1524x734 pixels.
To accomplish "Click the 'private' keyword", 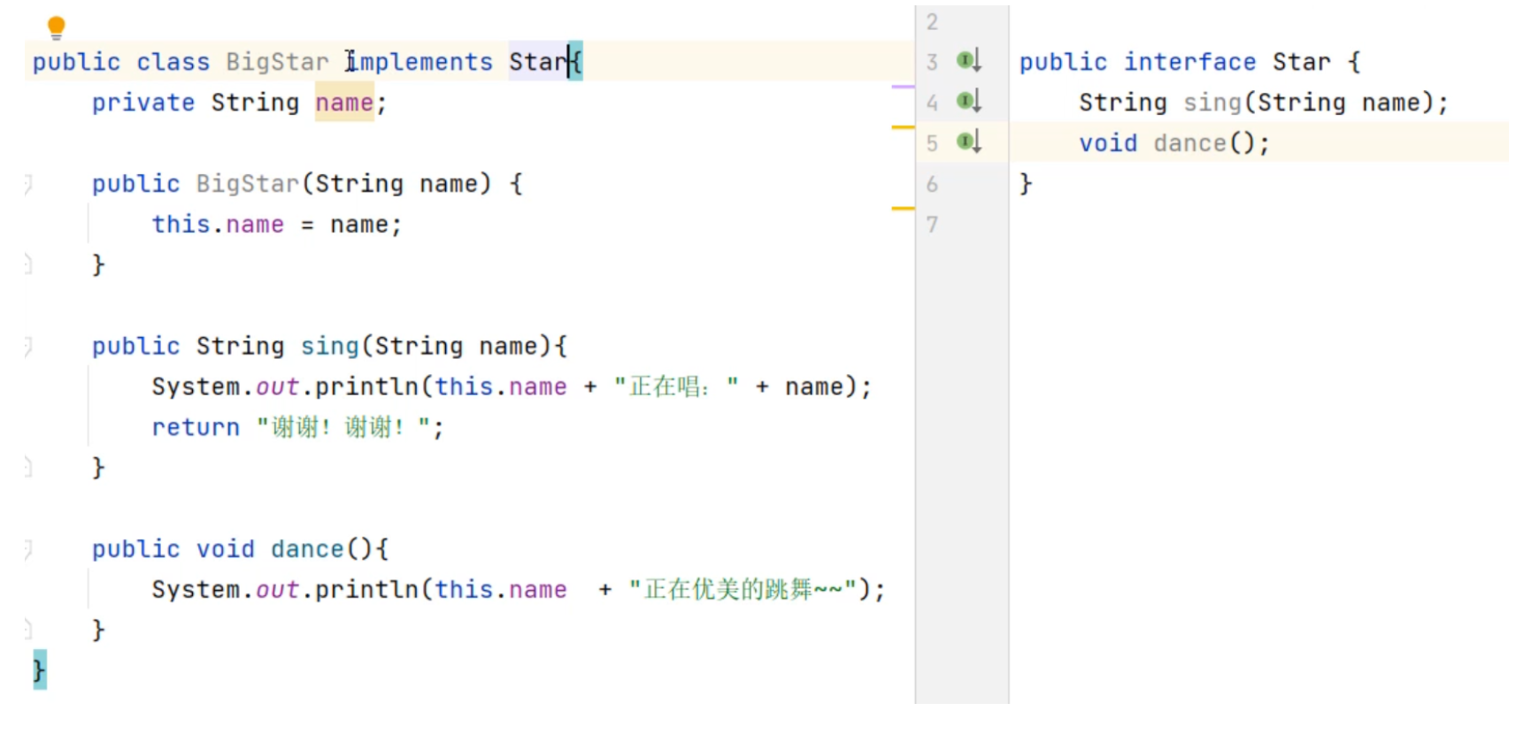I will click(143, 103).
